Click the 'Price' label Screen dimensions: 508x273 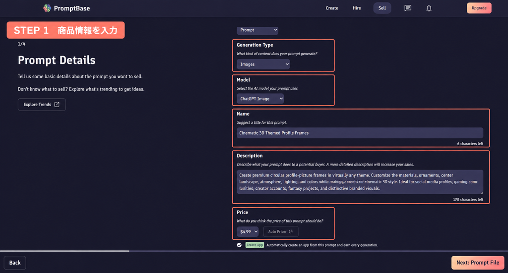coord(242,213)
